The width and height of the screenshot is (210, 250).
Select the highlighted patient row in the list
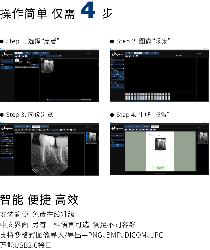[x=27, y=68]
